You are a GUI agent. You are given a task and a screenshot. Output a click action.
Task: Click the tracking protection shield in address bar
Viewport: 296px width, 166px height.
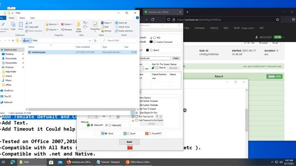pos(168,19)
